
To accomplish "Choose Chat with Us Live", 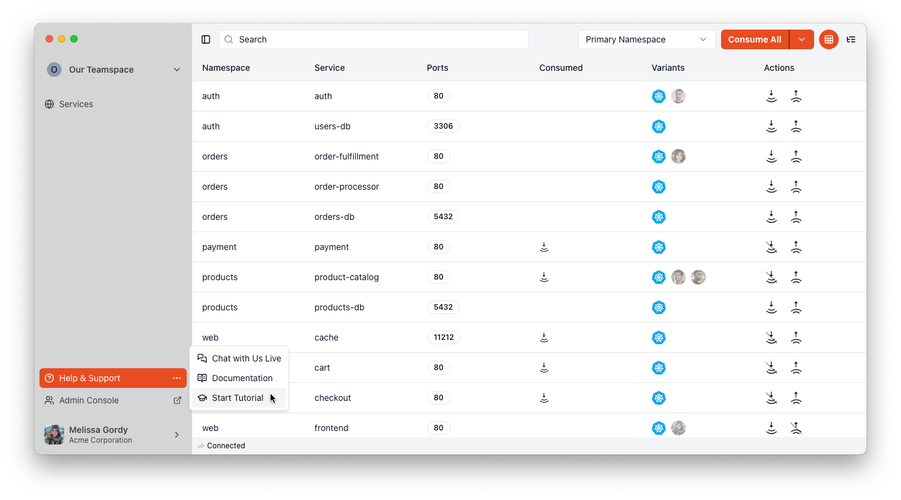I will (246, 358).
